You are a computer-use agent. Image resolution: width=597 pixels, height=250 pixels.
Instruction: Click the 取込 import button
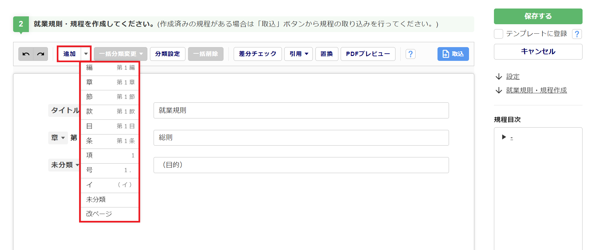tap(453, 54)
